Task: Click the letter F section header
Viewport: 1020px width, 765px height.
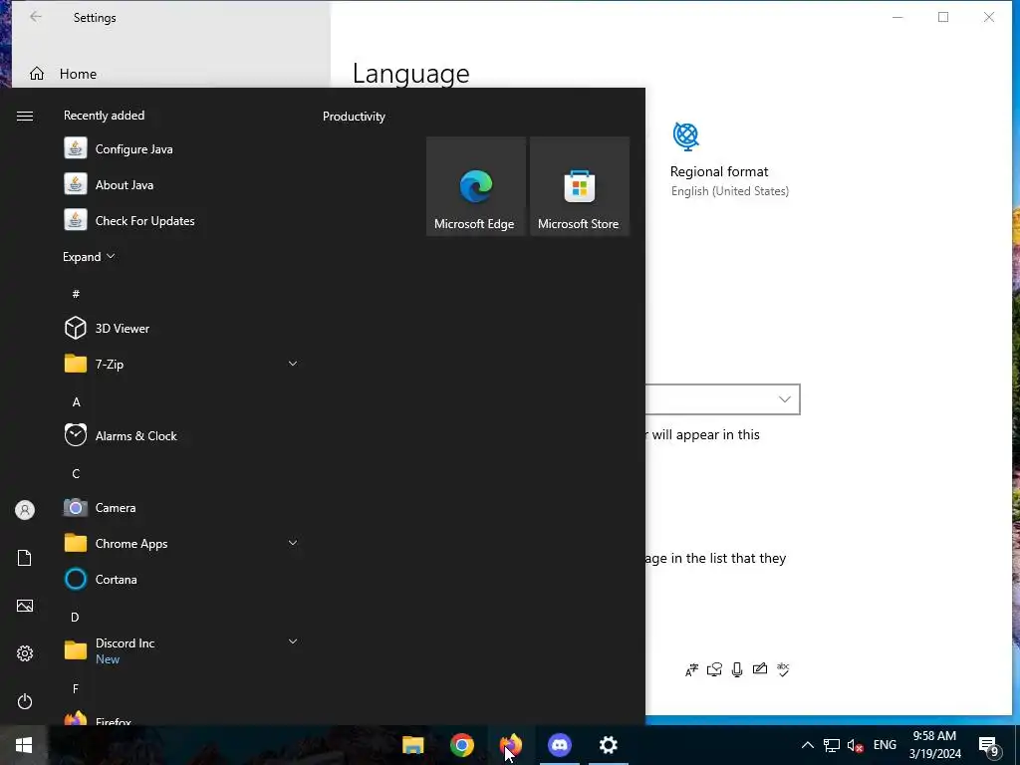Action: pos(76,688)
